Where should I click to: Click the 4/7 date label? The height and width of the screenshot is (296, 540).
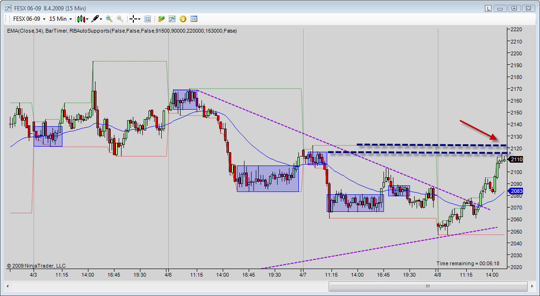pyautogui.click(x=303, y=275)
